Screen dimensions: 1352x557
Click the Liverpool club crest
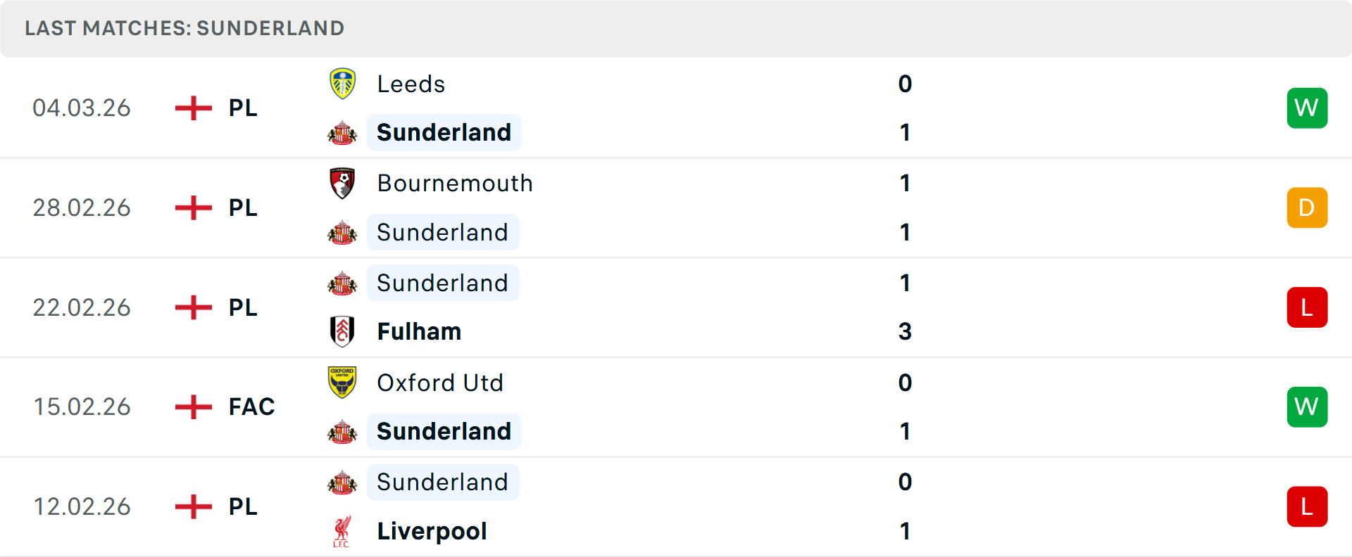coord(342,531)
